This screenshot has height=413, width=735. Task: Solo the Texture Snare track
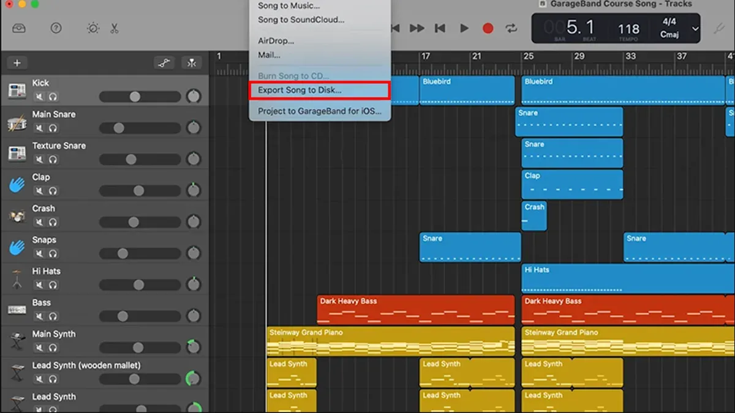pyautogui.click(x=53, y=160)
